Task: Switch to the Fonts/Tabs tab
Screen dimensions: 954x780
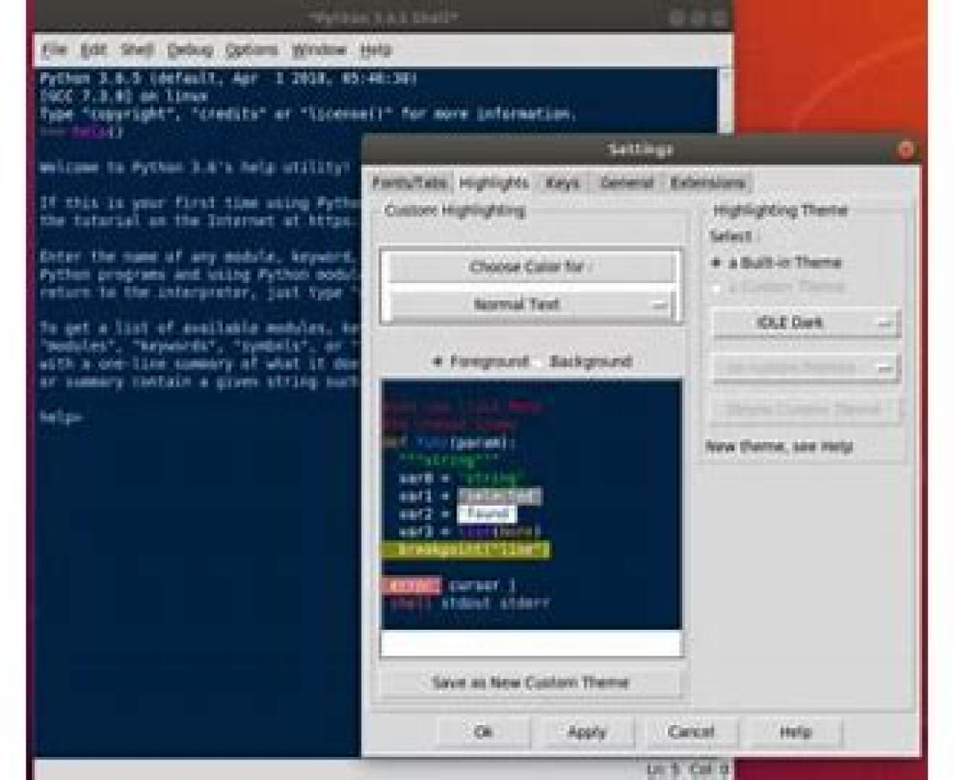Action: 409,183
